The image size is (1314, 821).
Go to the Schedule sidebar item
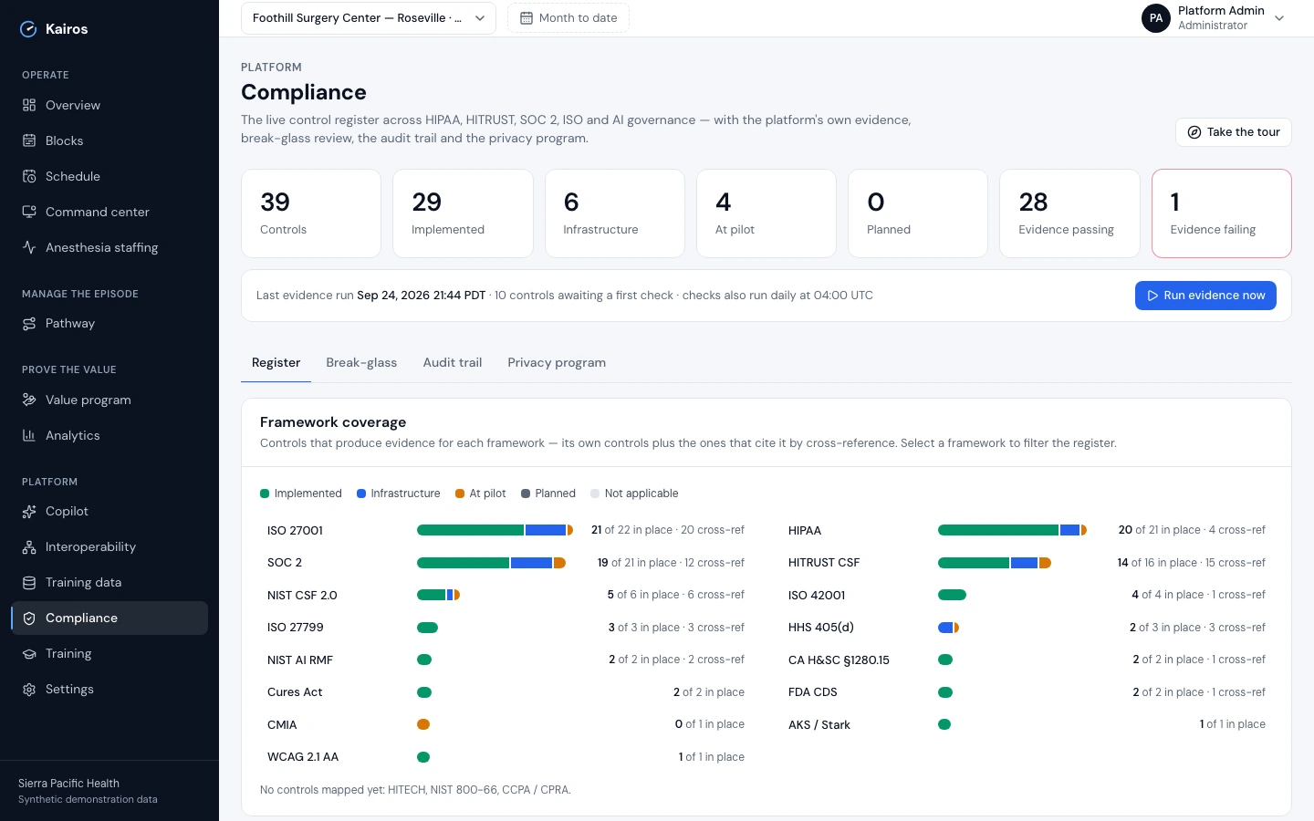coord(109,176)
